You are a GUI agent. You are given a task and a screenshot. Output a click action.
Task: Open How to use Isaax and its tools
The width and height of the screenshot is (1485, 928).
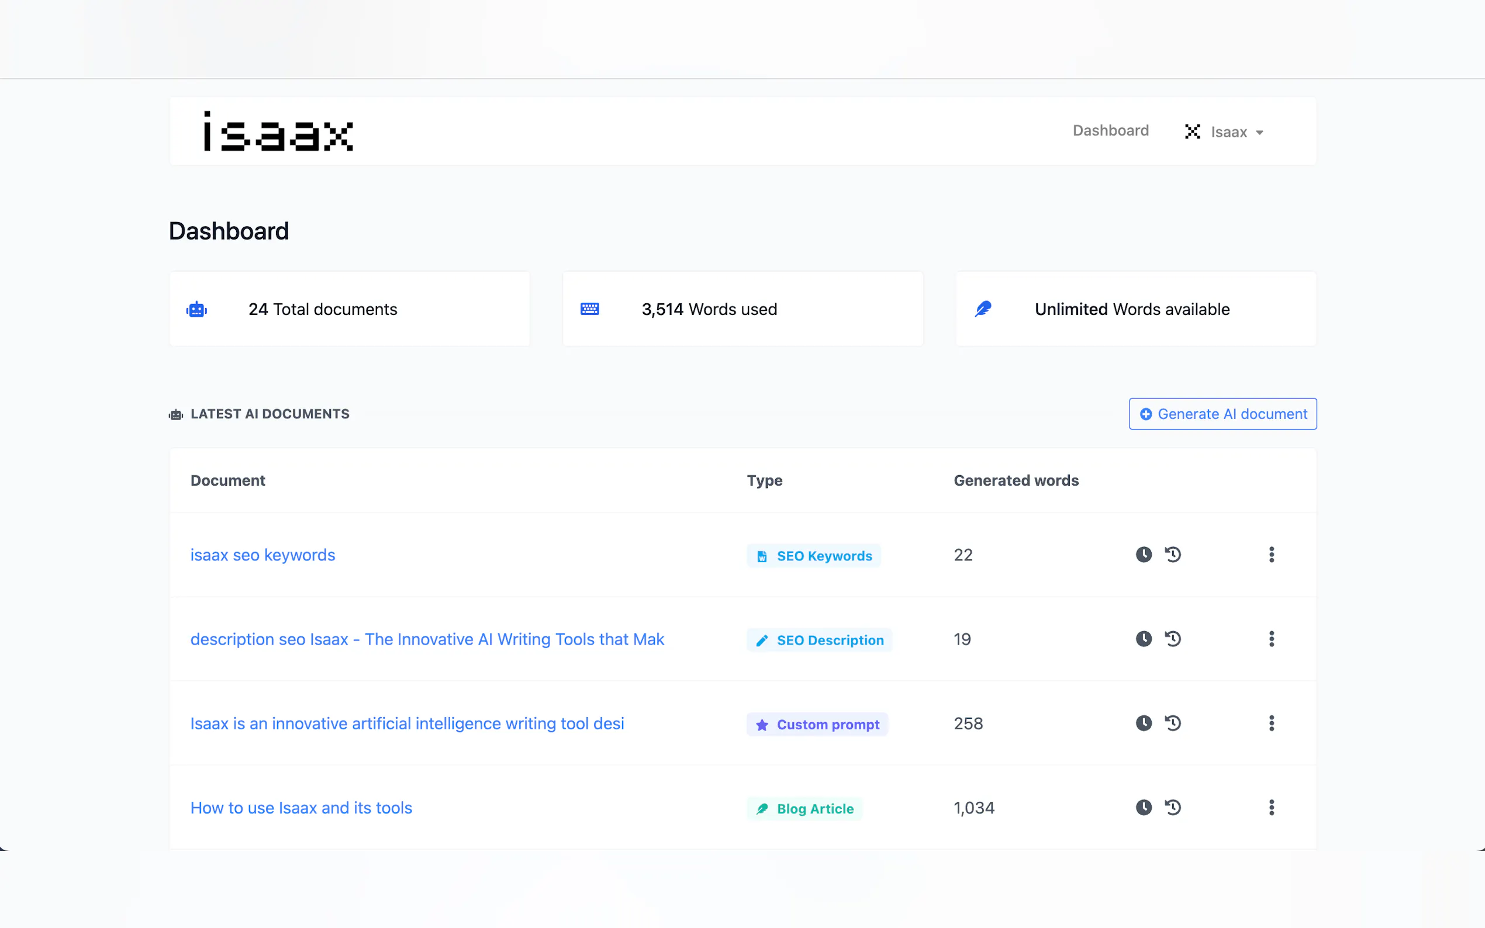pyautogui.click(x=301, y=808)
